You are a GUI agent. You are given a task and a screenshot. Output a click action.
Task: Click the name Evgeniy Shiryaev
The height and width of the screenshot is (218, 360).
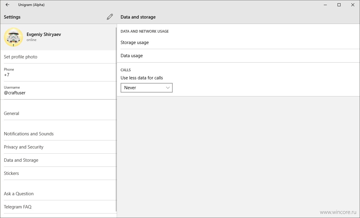pyautogui.click(x=44, y=34)
